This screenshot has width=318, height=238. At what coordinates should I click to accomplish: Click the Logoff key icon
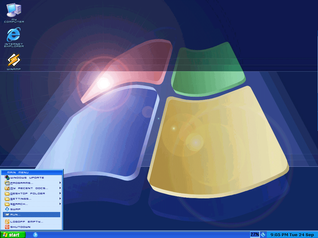pyautogui.click(x=7, y=222)
